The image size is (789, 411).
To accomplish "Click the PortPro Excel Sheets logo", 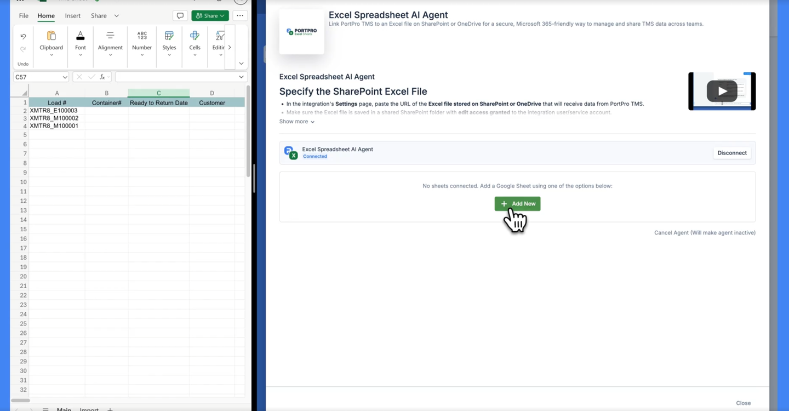I will 301,32.
